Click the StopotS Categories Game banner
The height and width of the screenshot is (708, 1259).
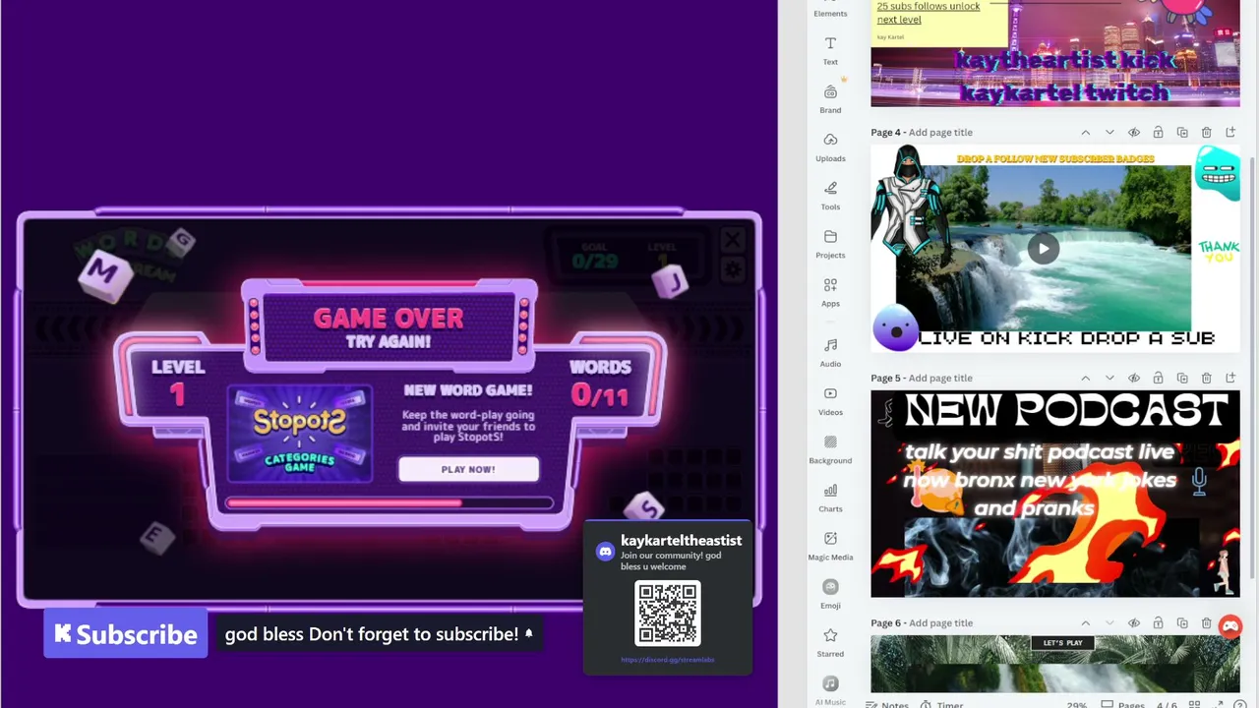(300, 435)
